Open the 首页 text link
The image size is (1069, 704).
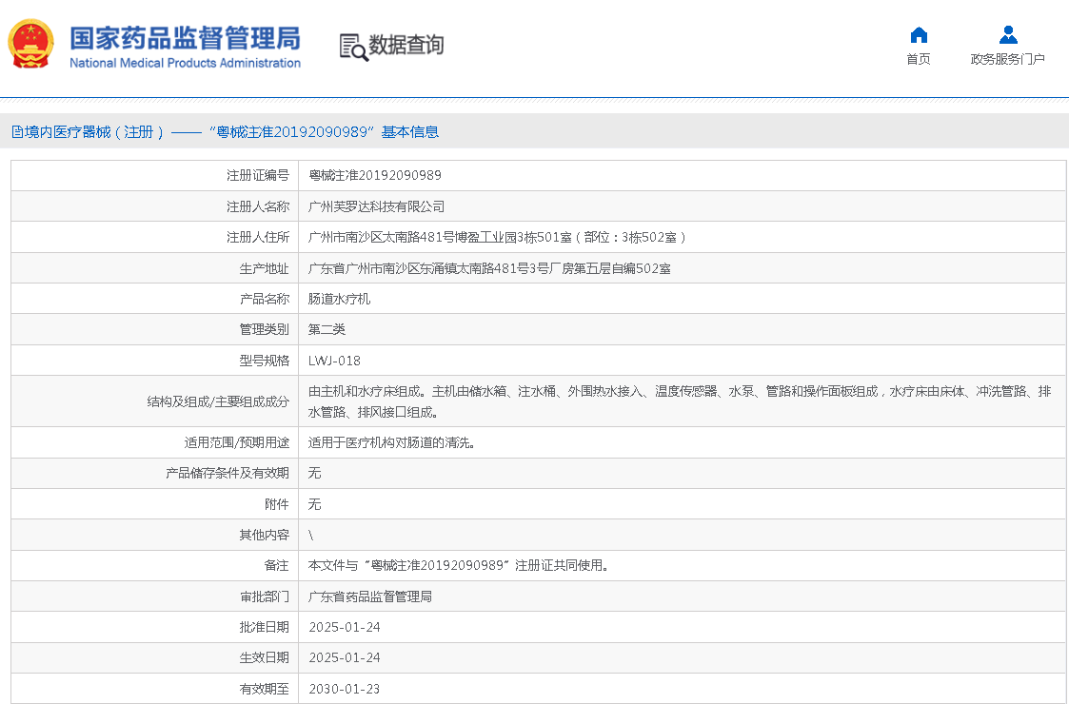pos(918,59)
